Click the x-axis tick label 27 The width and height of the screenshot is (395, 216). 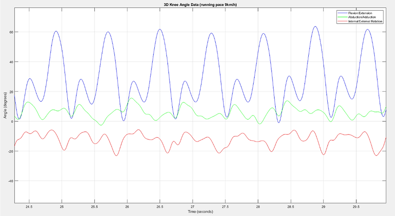pos(193,207)
